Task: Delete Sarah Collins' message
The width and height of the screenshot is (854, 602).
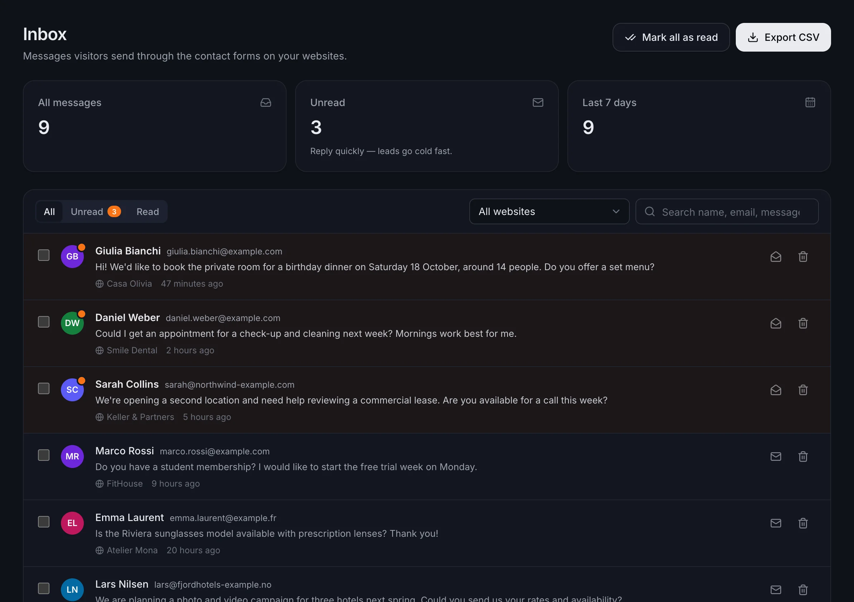Action: pos(803,390)
